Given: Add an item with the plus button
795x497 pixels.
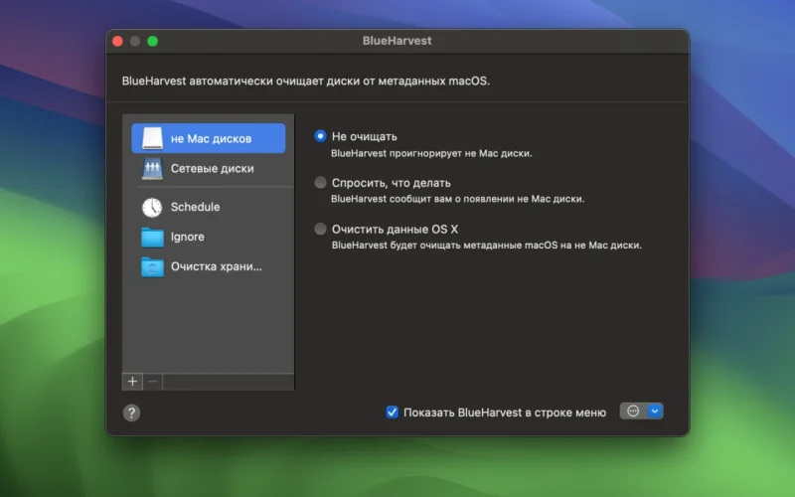Looking at the screenshot, I should pyautogui.click(x=132, y=382).
